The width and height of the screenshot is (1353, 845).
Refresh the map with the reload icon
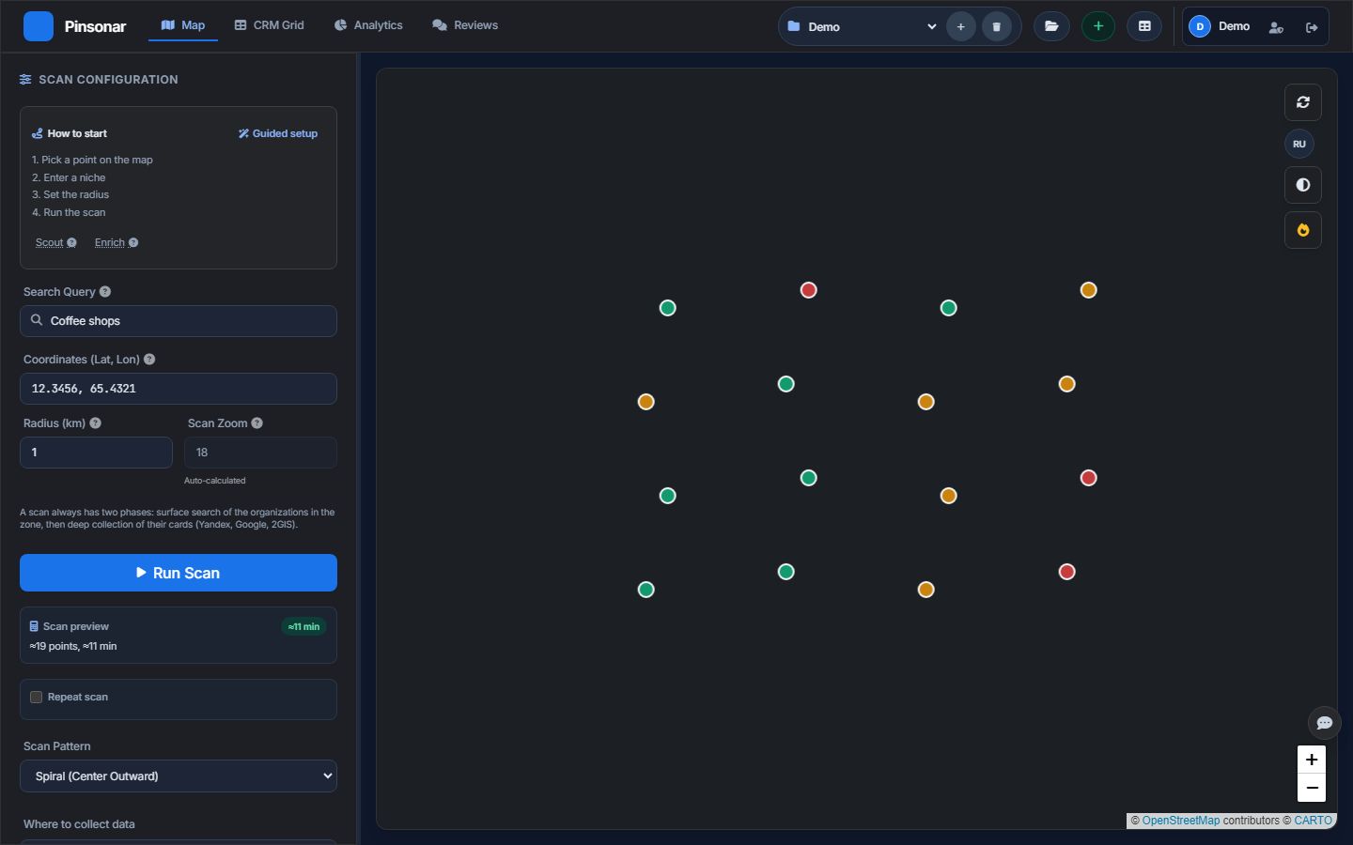pyautogui.click(x=1303, y=102)
